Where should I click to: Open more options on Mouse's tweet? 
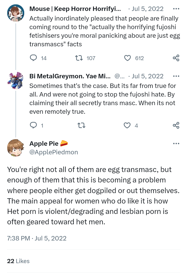click(x=176, y=9)
